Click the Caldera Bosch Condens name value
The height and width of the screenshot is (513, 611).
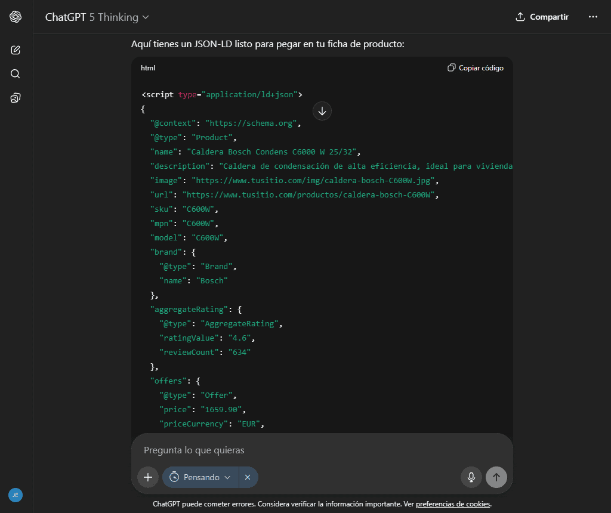coord(274,152)
